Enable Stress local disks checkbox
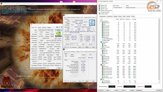The width and height of the screenshot is (163, 92). click(x=101, y=12)
